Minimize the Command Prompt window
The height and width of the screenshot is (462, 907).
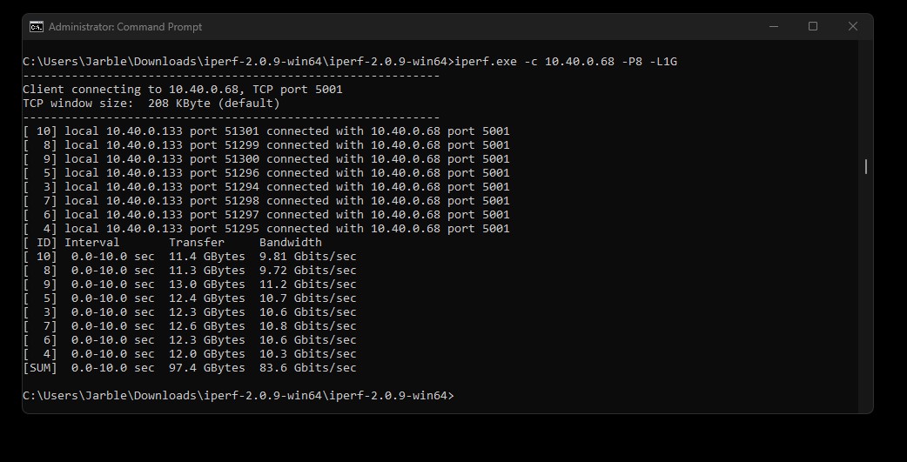[x=773, y=27]
